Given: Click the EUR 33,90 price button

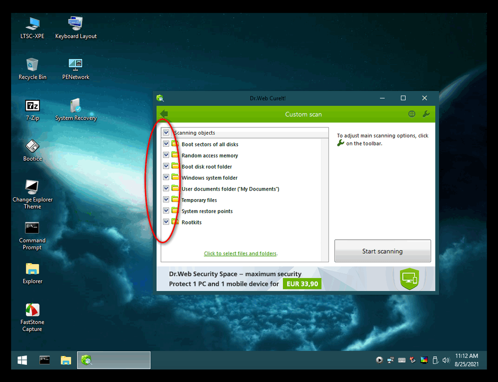Looking at the screenshot, I should (302, 284).
